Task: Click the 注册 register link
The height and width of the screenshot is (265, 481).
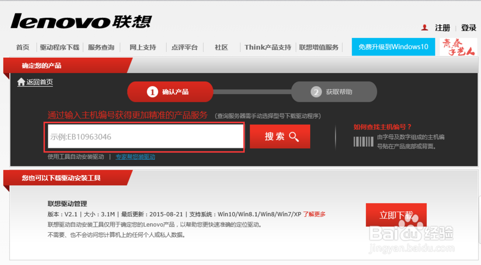Action: pyautogui.click(x=443, y=28)
